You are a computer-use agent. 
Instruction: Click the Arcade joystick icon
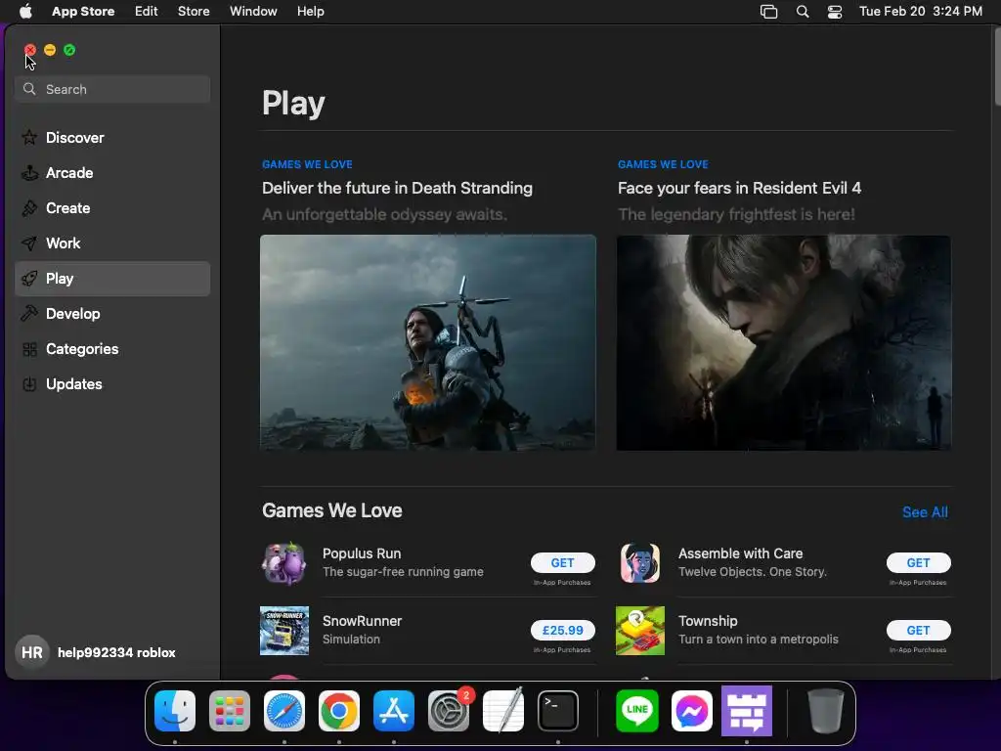coord(29,172)
